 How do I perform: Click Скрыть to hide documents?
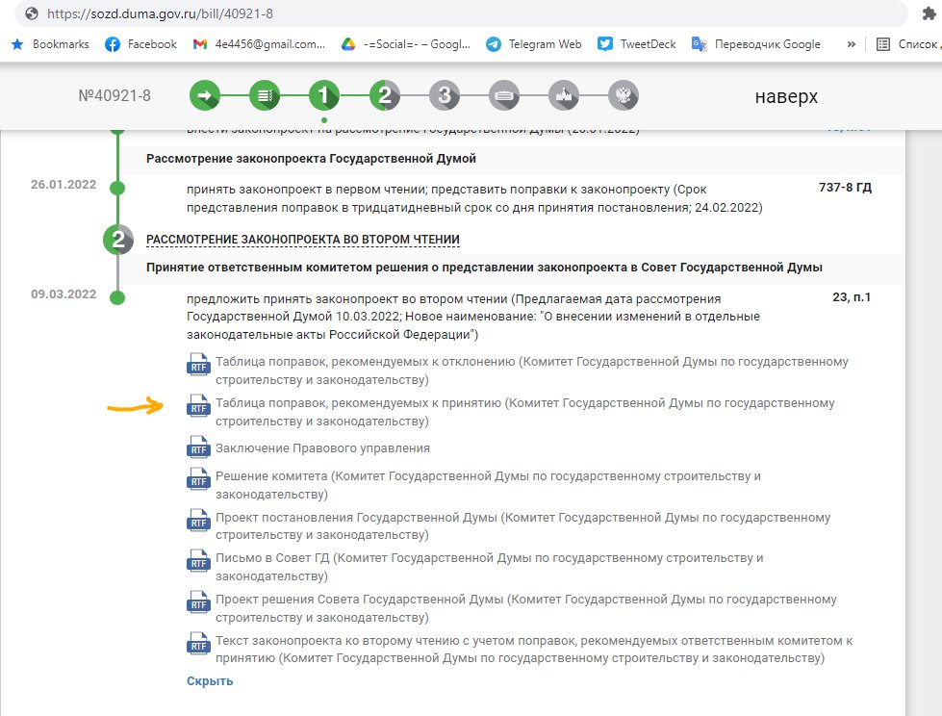coord(210,681)
